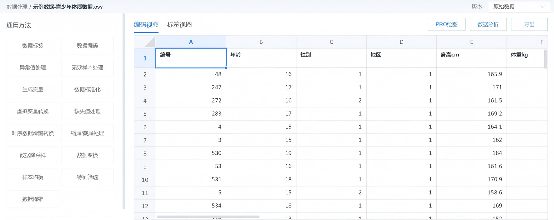Choose 特征筛选
This screenshot has height=220, width=554.
(x=88, y=177)
